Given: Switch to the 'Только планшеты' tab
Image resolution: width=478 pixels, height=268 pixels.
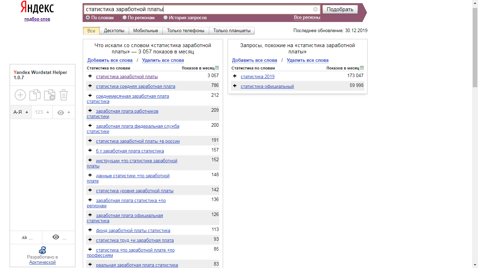Looking at the screenshot, I should (232, 31).
